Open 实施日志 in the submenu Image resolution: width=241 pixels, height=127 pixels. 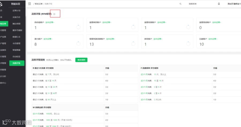click(x=16, y=17)
